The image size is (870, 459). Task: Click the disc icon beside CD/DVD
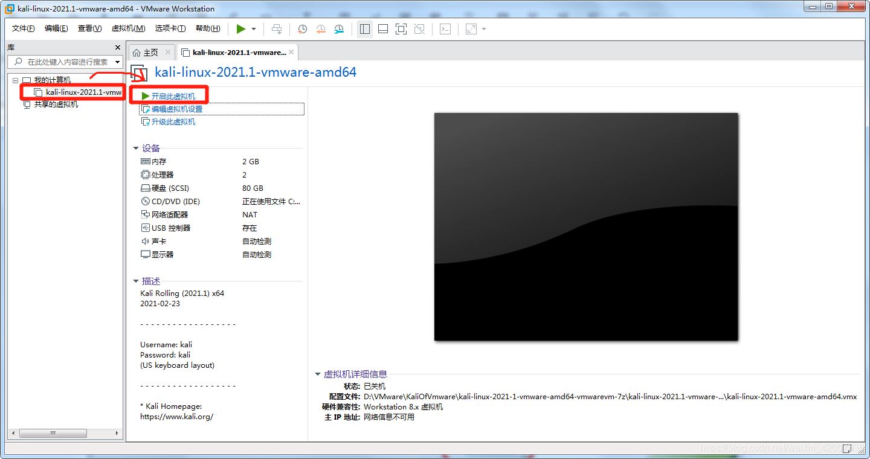tap(145, 201)
